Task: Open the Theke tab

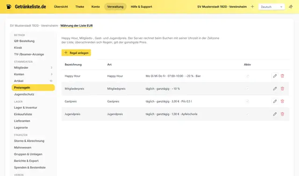Action: tap(80, 7)
